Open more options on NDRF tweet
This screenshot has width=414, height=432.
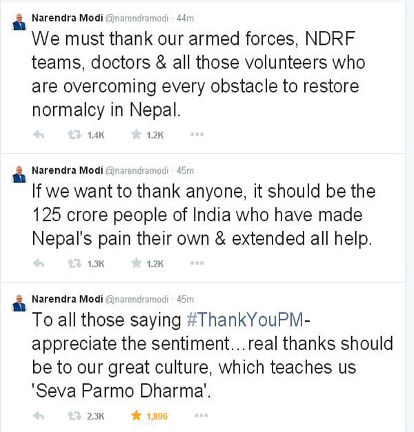point(197,134)
